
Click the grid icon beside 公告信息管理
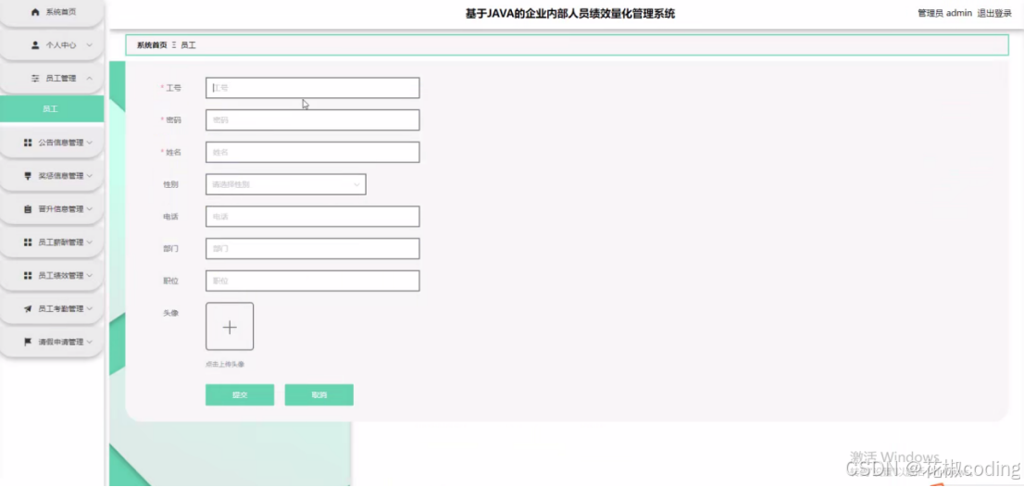click(28, 143)
